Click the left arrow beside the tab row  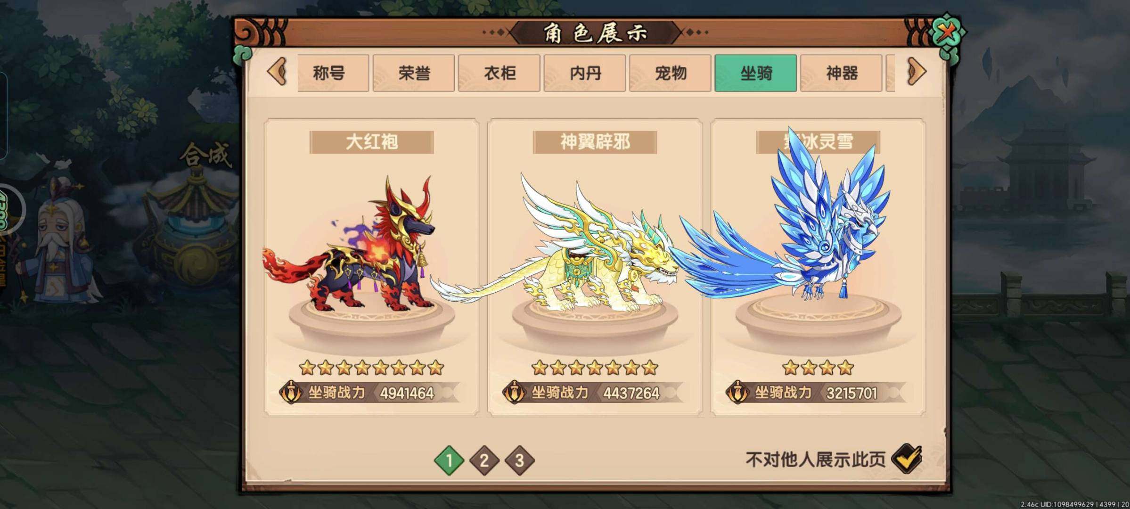point(277,72)
